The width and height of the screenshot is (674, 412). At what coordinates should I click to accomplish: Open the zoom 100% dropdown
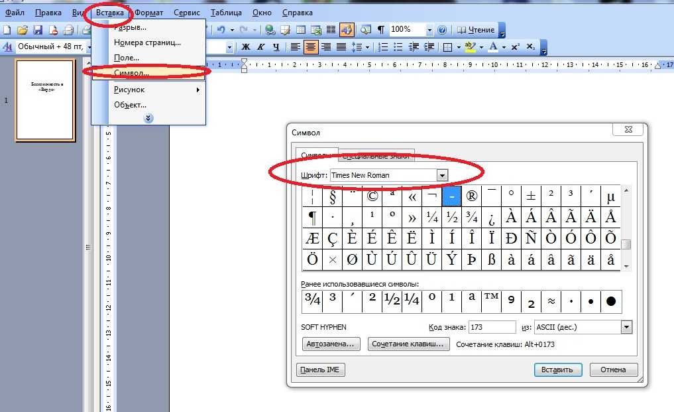pyautogui.click(x=429, y=30)
